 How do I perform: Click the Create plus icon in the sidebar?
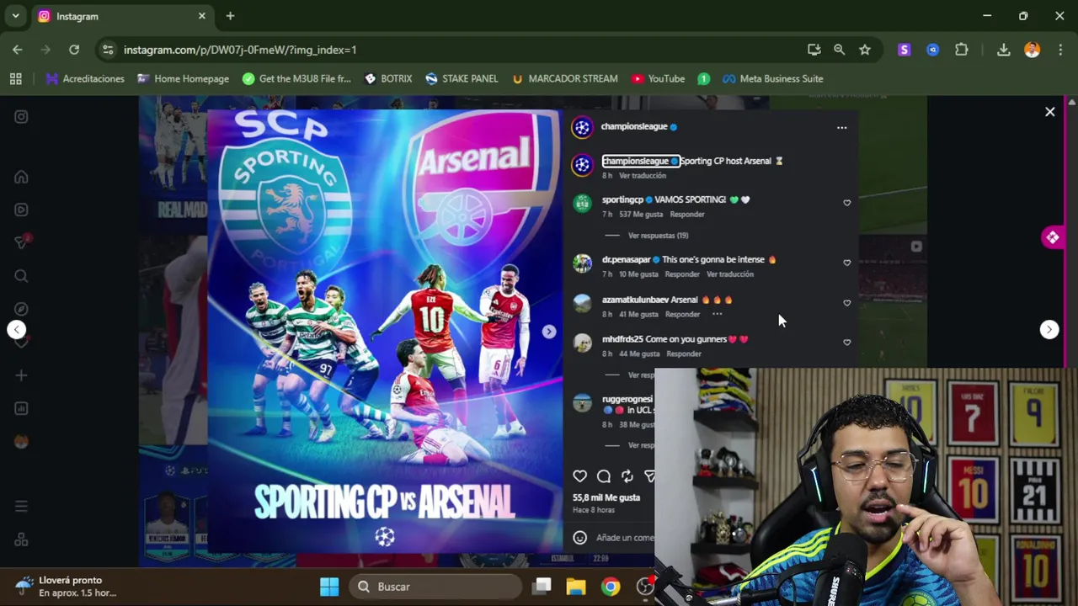click(21, 375)
